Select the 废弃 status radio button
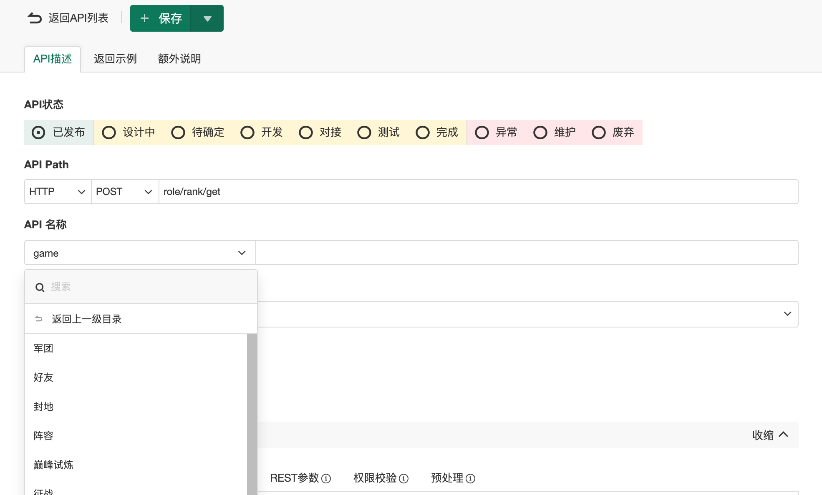This screenshot has width=822, height=495. point(599,132)
